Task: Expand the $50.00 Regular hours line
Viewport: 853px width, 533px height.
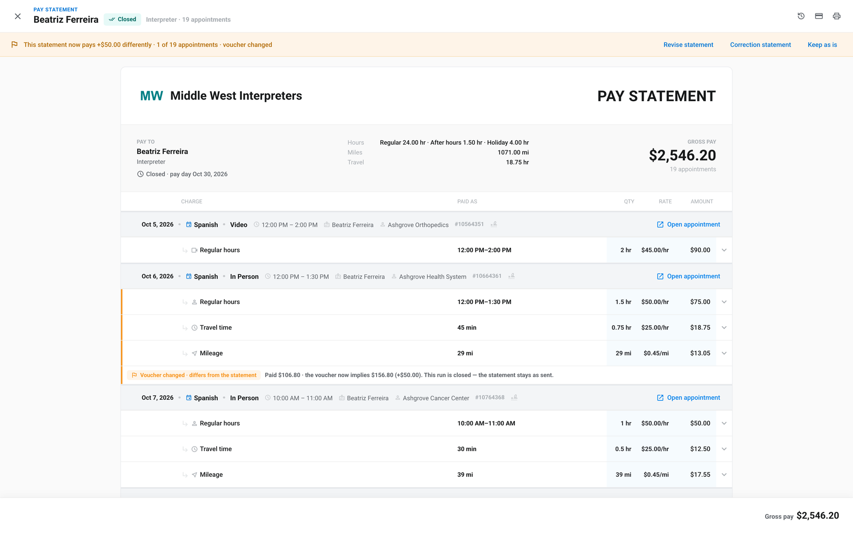Action: 724,423
